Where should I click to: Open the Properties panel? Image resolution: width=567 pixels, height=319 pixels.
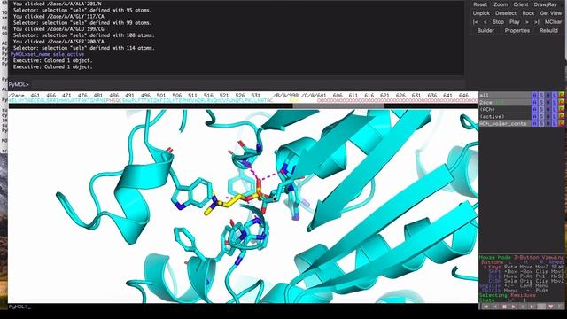click(517, 31)
